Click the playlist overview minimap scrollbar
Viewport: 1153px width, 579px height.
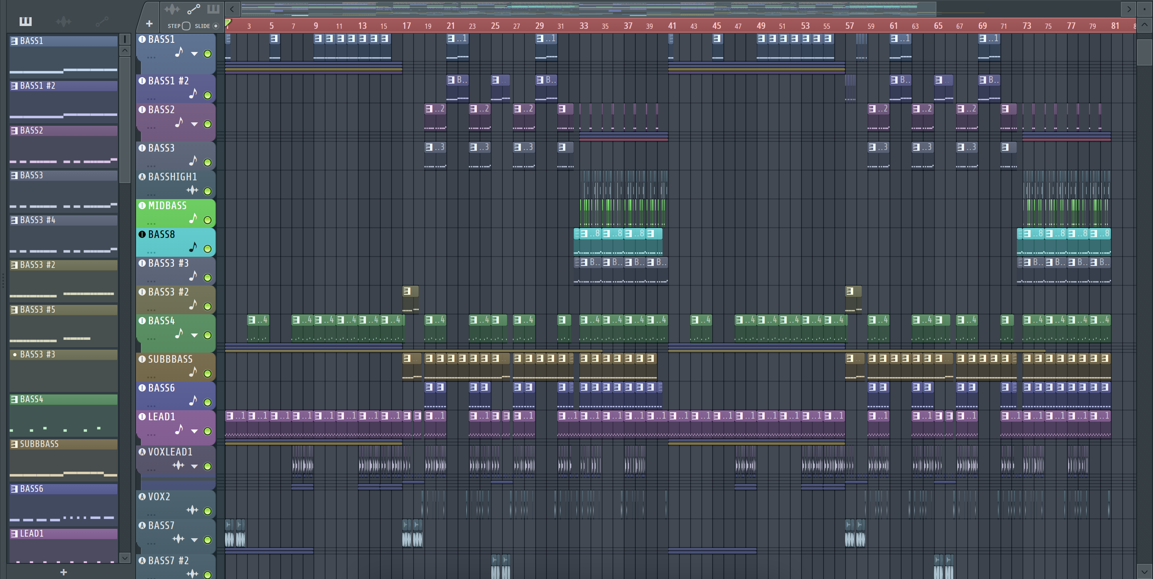588,9
